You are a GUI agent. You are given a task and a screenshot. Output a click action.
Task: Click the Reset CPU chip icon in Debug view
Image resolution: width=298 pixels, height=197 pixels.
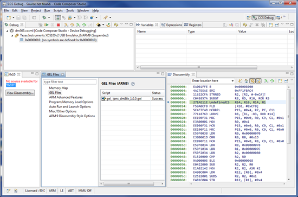(99, 25)
